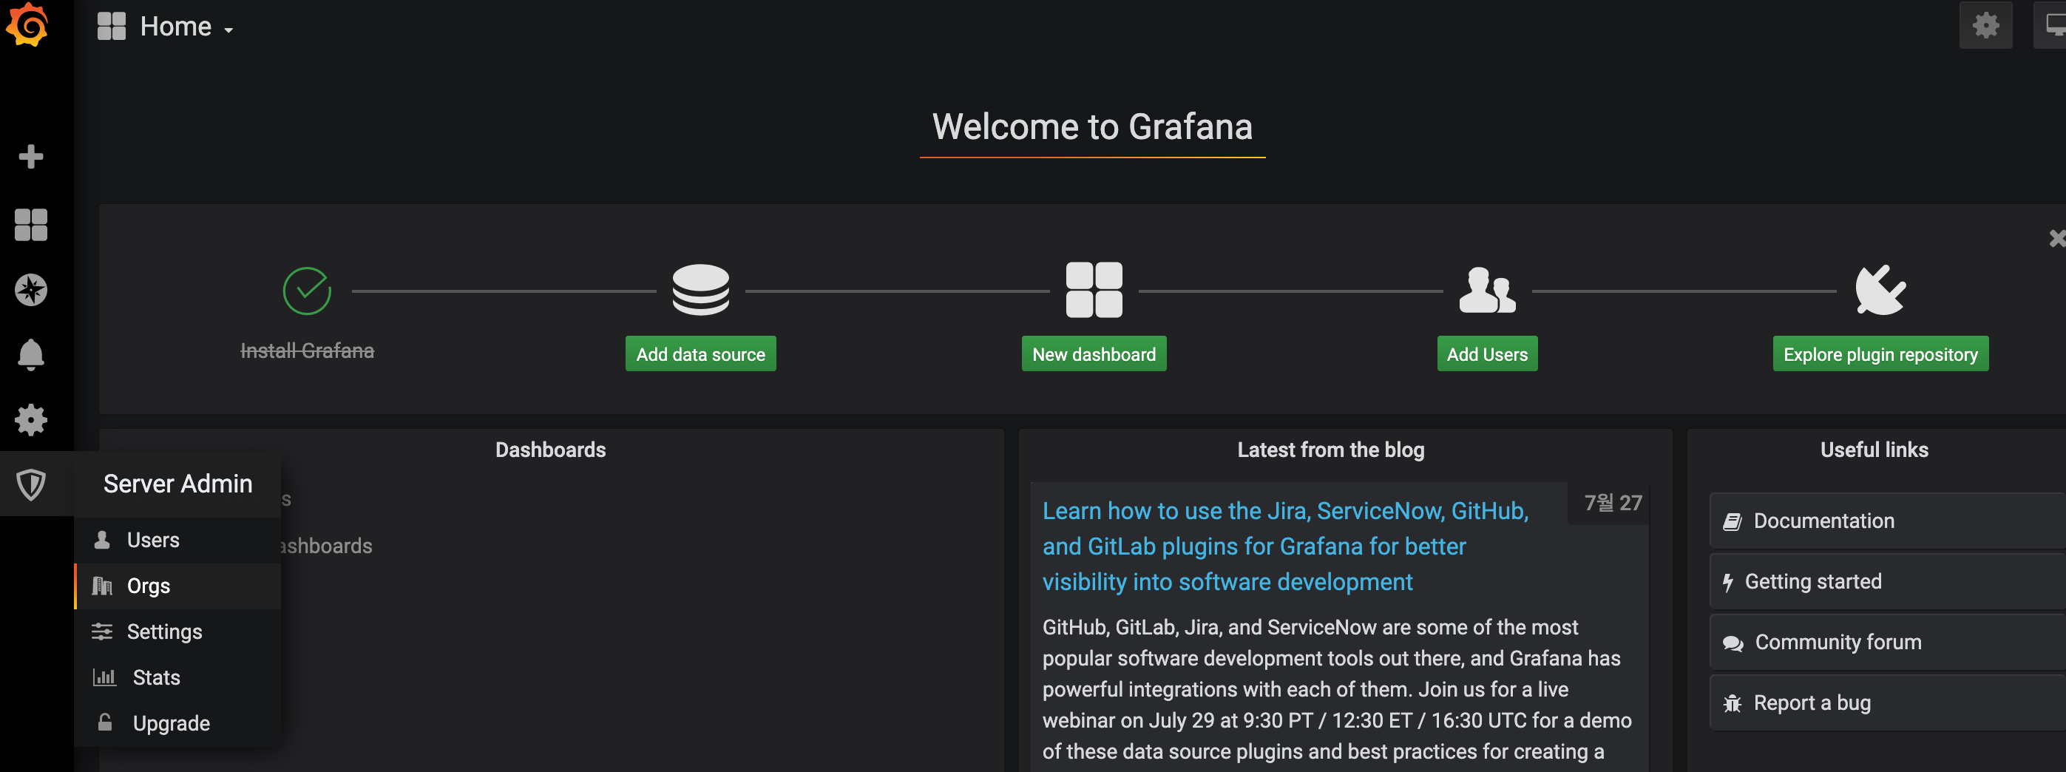
Task: Select Orgs in Server Admin menu
Action: (x=177, y=586)
